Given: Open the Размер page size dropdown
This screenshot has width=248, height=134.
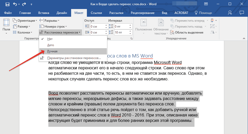Looking at the screenshot, I should [21, 27].
